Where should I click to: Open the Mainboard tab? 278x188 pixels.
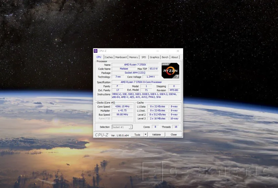(x=121, y=57)
